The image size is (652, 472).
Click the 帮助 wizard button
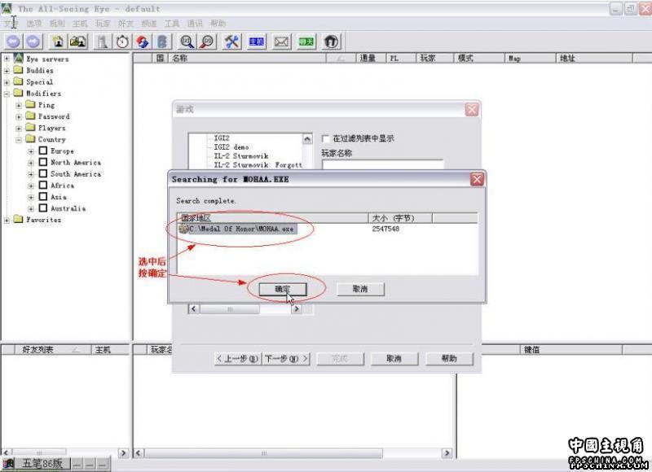[449, 358]
